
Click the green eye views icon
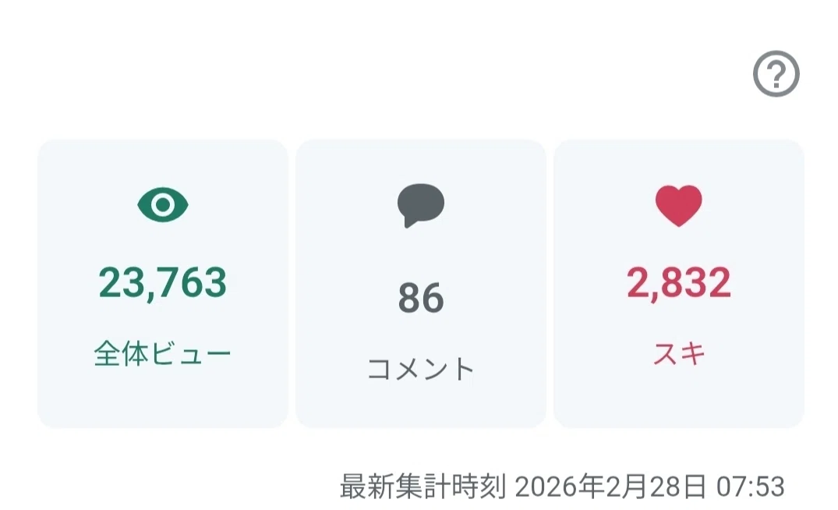coord(163,204)
